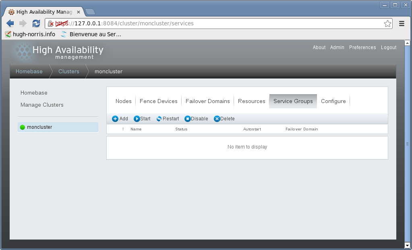Viewport: 412px width, 250px height.
Task: Switch to Fence Devices tab
Action: [158, 101]
